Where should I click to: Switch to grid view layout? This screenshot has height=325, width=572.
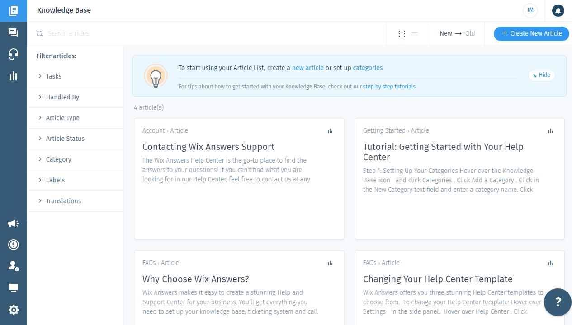402,34
